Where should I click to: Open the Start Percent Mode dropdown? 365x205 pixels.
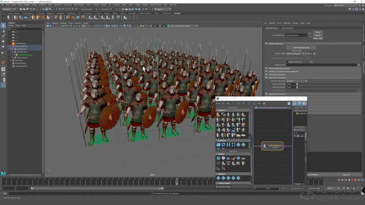tap(297, 81)
